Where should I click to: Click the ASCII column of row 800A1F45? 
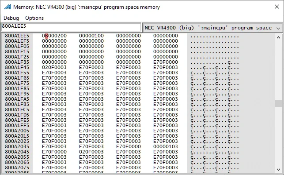215,68
